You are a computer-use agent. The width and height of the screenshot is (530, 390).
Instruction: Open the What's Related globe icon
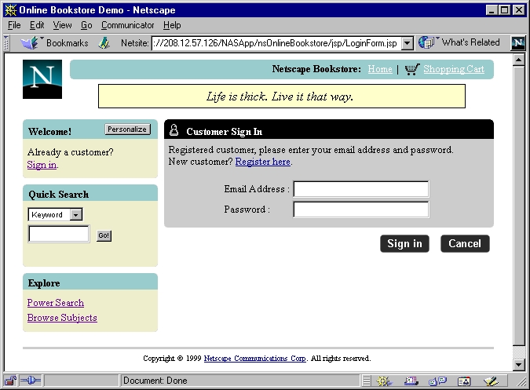(426, 42)
